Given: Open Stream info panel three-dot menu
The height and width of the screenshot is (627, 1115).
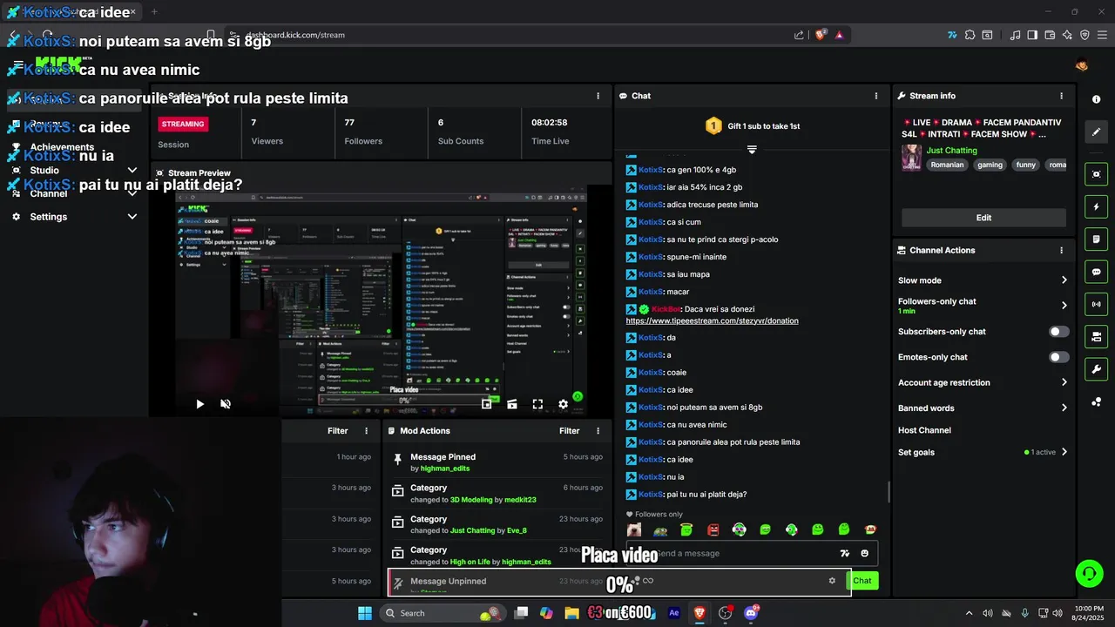Looking at the screenshot, I should [1061, 96].
